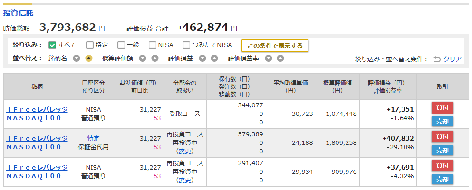472x190 pixels.
Task: Sort 評価損益率 ascending arrow
Action: point(280,58)
